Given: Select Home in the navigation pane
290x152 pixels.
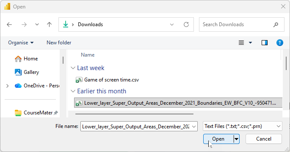Looking at the screenshot, I should [31, 59].
